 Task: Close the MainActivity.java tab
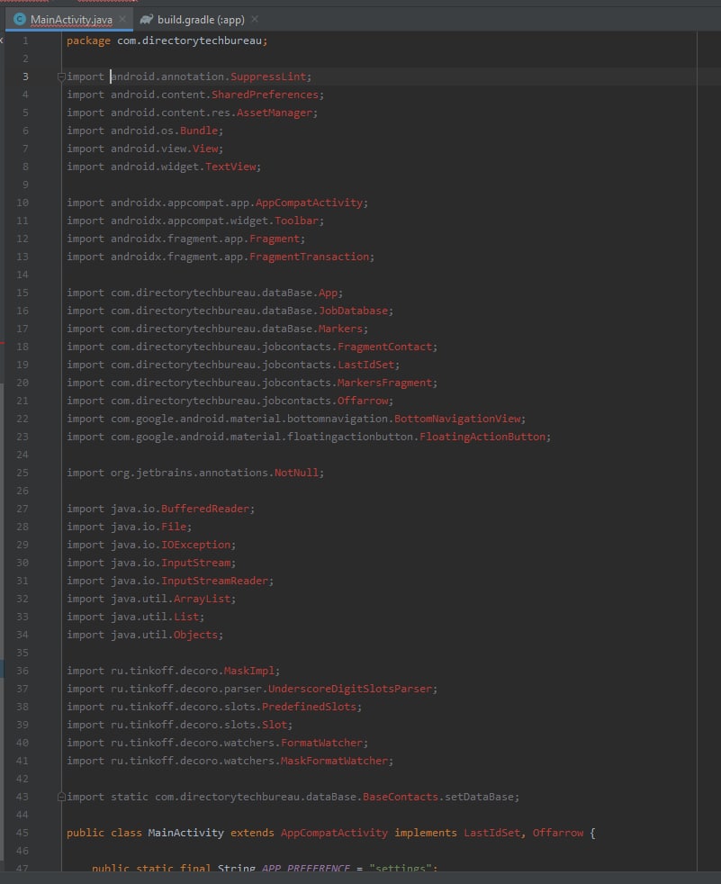[x=122, y=19]
